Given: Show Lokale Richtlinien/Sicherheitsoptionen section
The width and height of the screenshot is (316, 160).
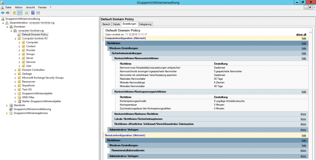Looking at the screenshot, I should 303,119.
